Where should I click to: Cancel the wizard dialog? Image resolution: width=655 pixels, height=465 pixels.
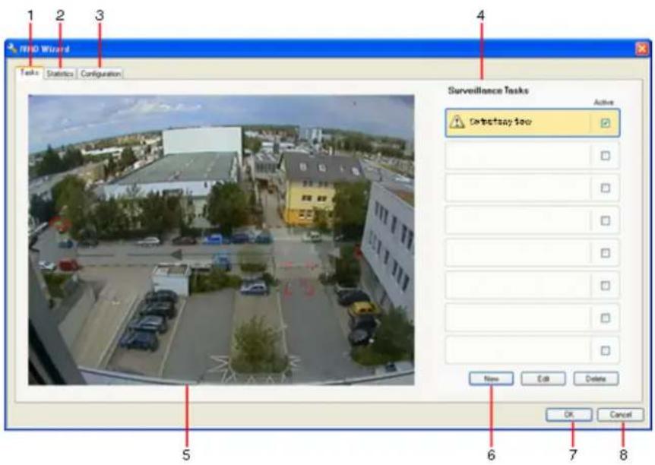[x=621, y=414]
